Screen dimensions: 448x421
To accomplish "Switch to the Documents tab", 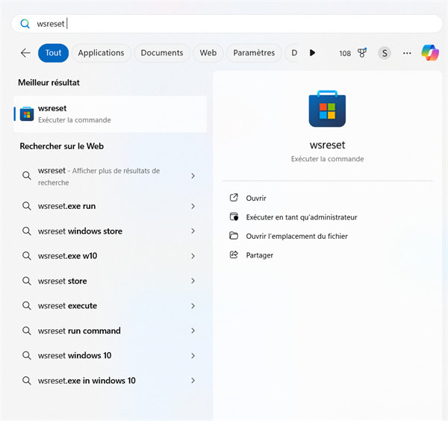I will point(162,53).
